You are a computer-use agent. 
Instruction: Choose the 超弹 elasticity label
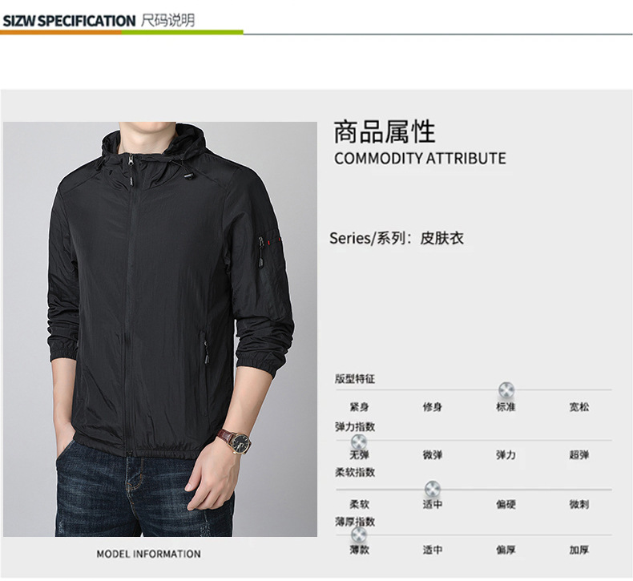579,455
